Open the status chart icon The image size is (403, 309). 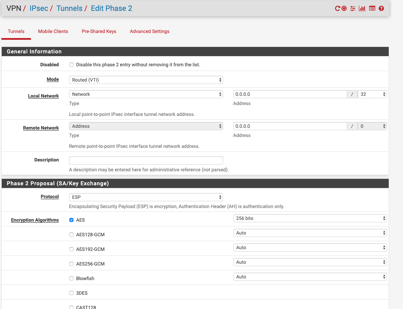point(362,8)
